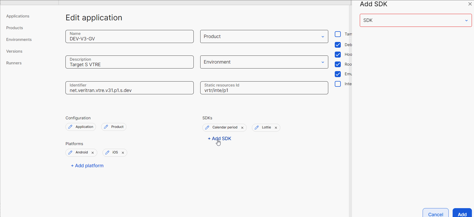Click the Add platform link
This screenshot has height=217, width=474.
(87, 166)
